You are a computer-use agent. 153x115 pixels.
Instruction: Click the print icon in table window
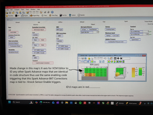[x=85, y=58]
